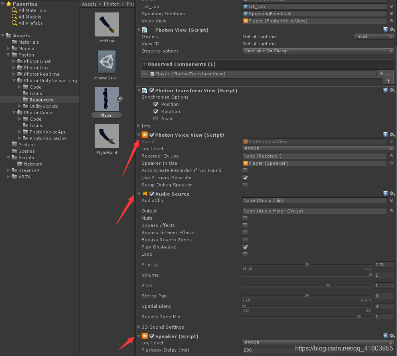
Task: Open help icon for Audio Source
Action: click(x=385, y=194)
